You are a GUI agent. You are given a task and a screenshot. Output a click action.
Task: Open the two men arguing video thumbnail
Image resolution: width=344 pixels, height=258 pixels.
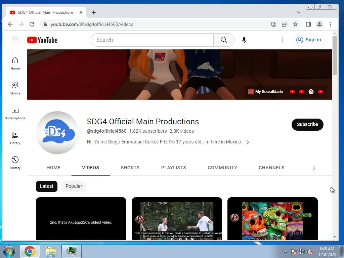point(177,219)
